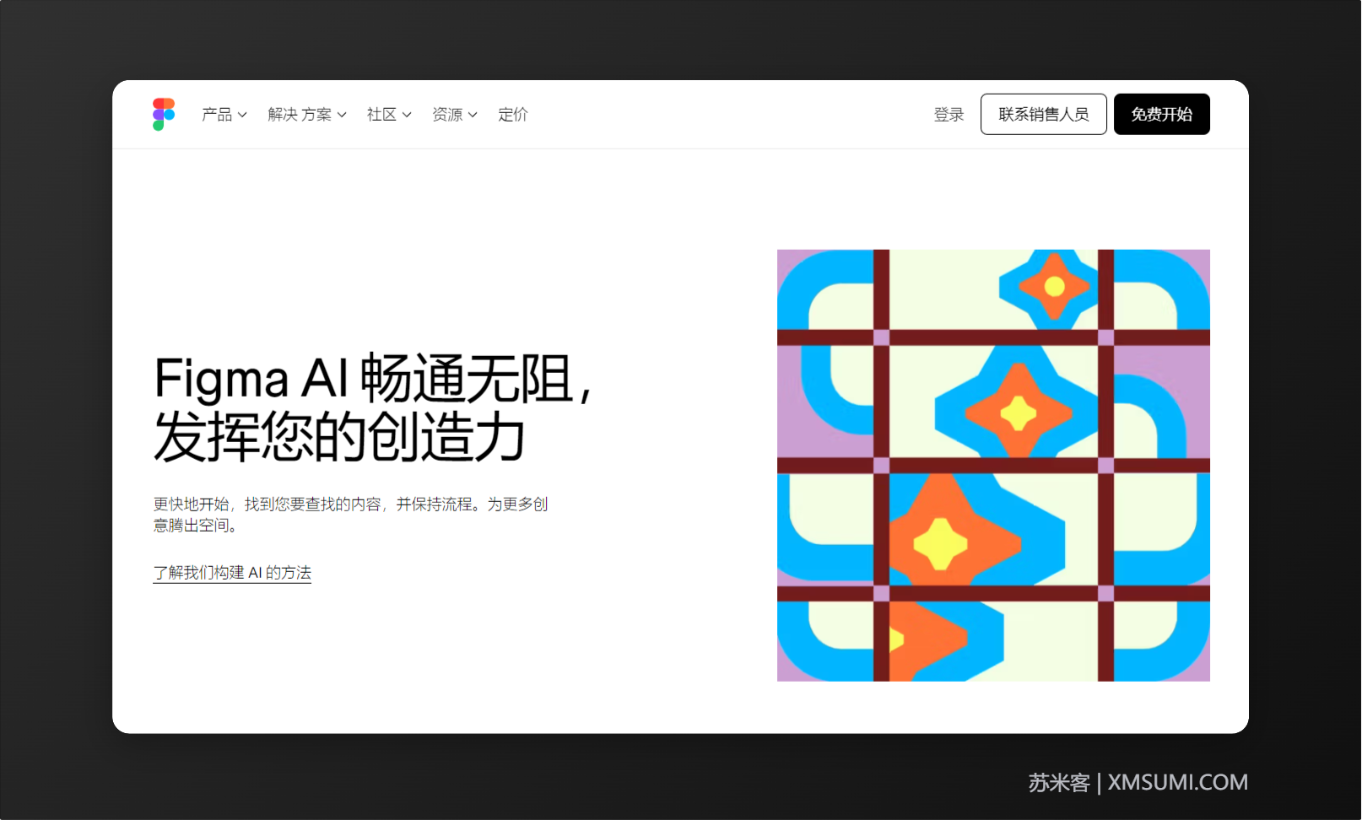Click the 苏米客 XMSUMI.COM watermark text
The height and width of the screenshot is (820, 1362).
1138,783
